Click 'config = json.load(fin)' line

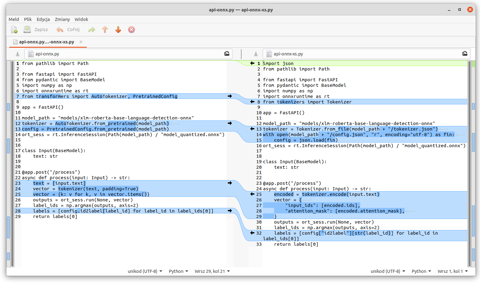point(306,140)
